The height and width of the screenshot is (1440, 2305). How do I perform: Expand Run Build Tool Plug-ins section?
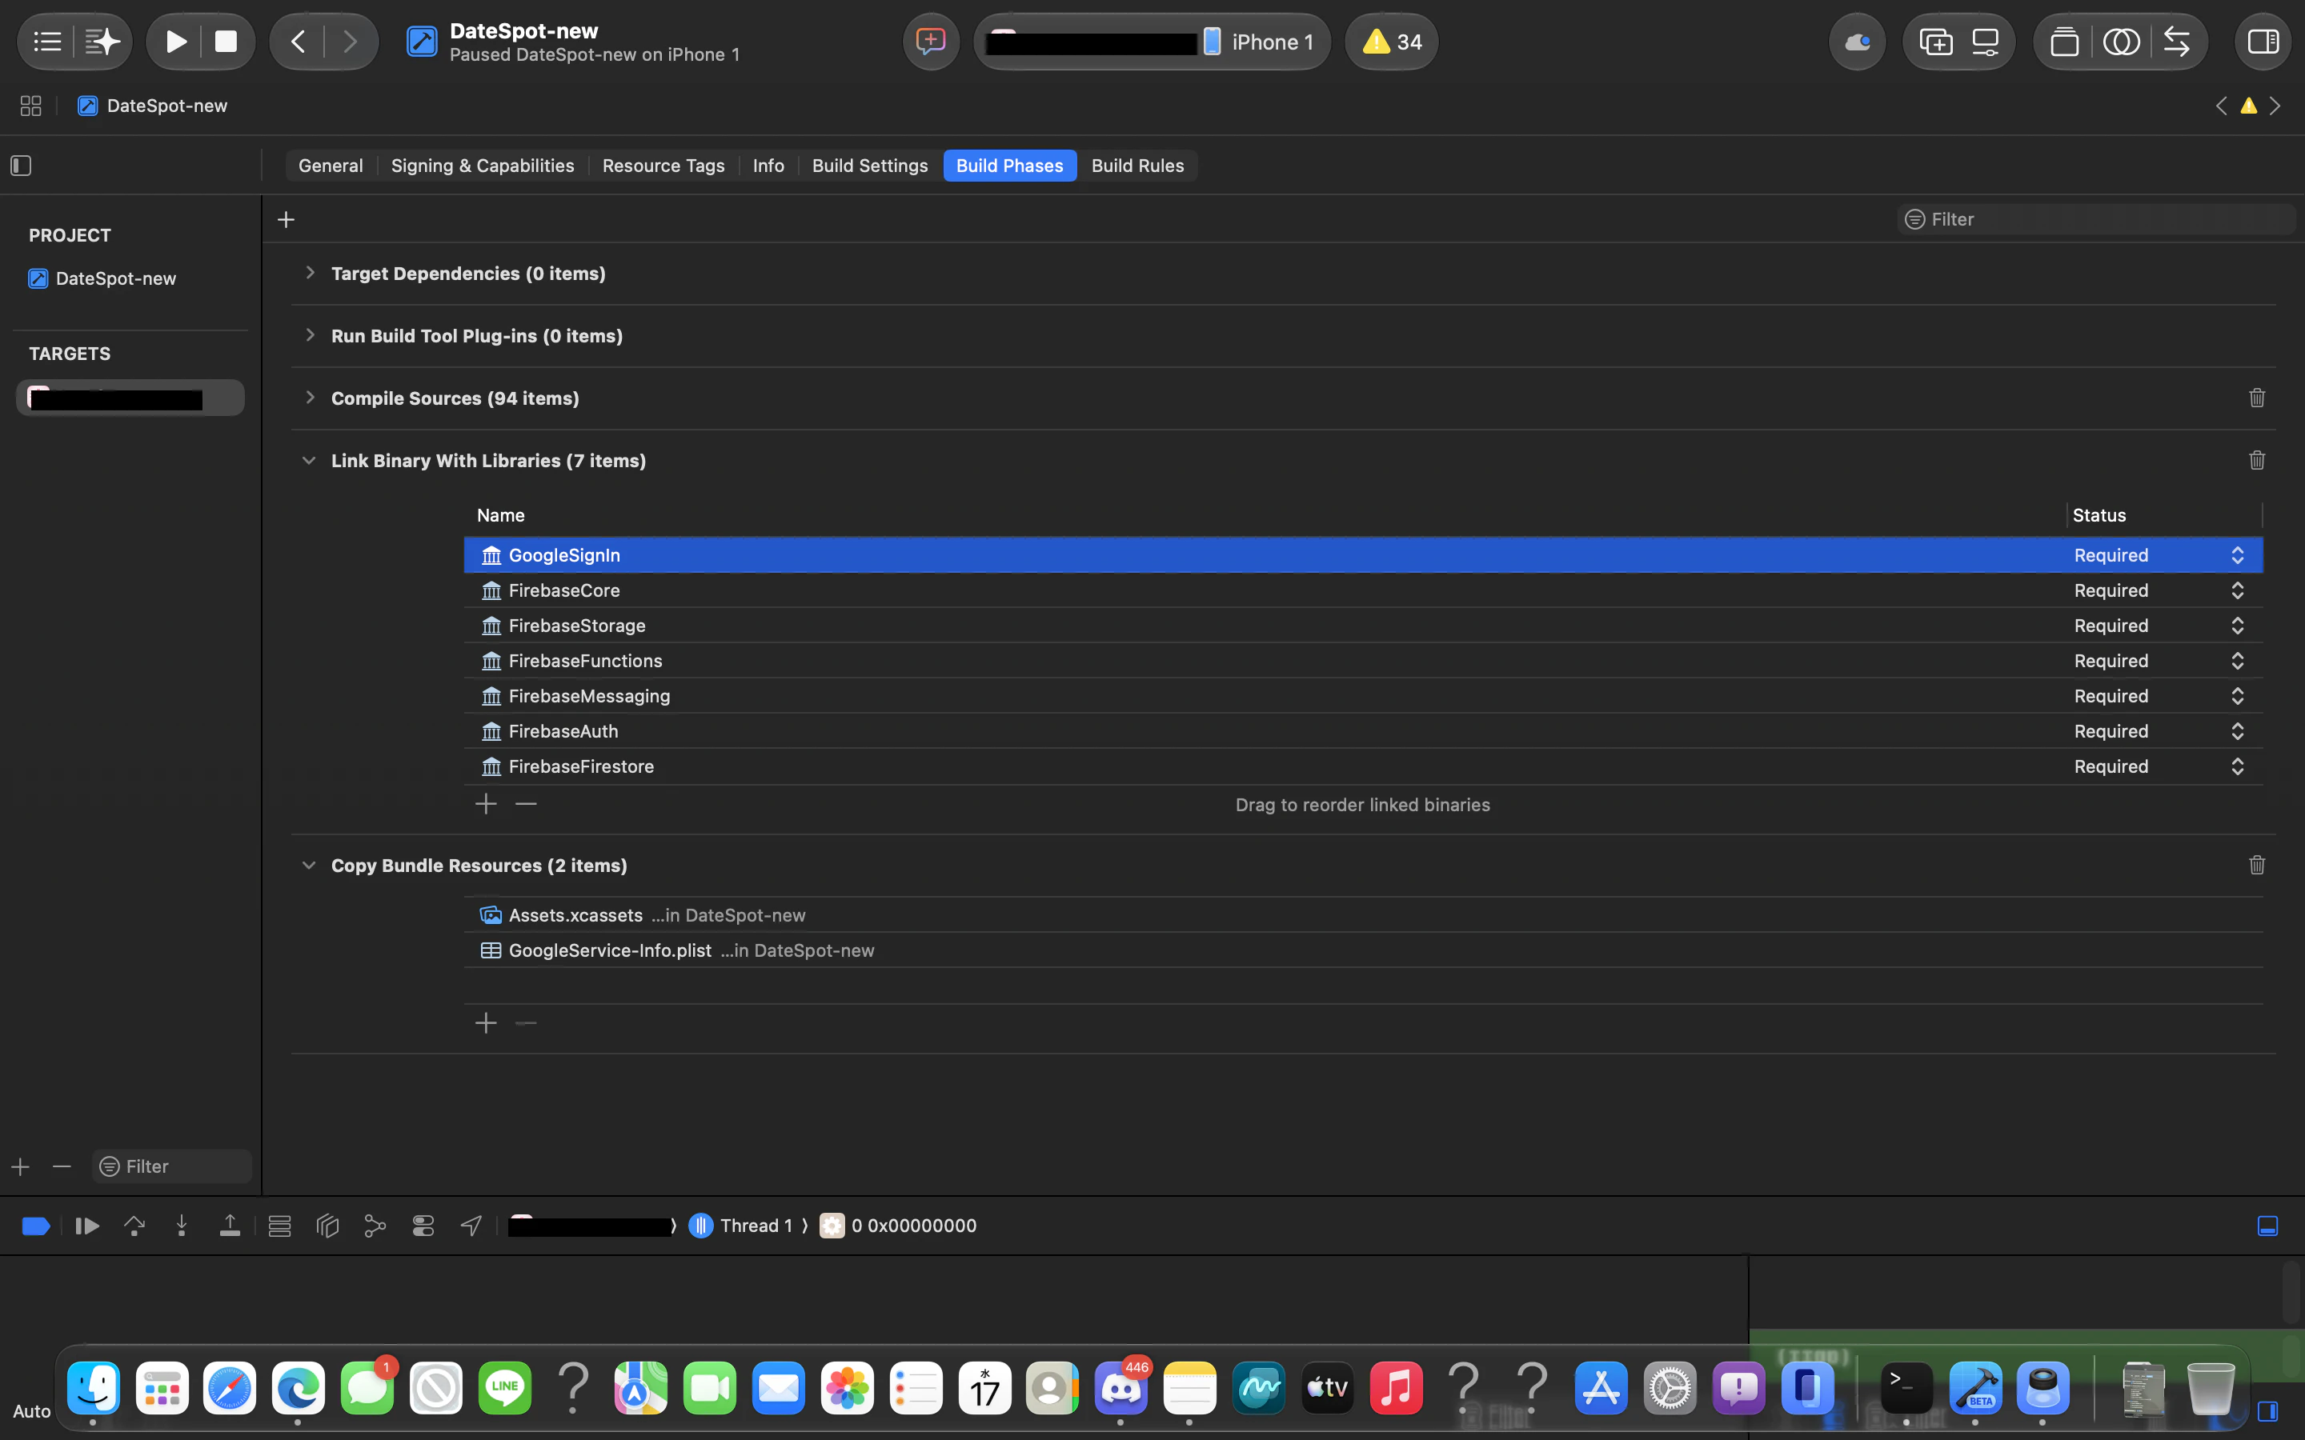pyautogui.click(x=310, y=335)
